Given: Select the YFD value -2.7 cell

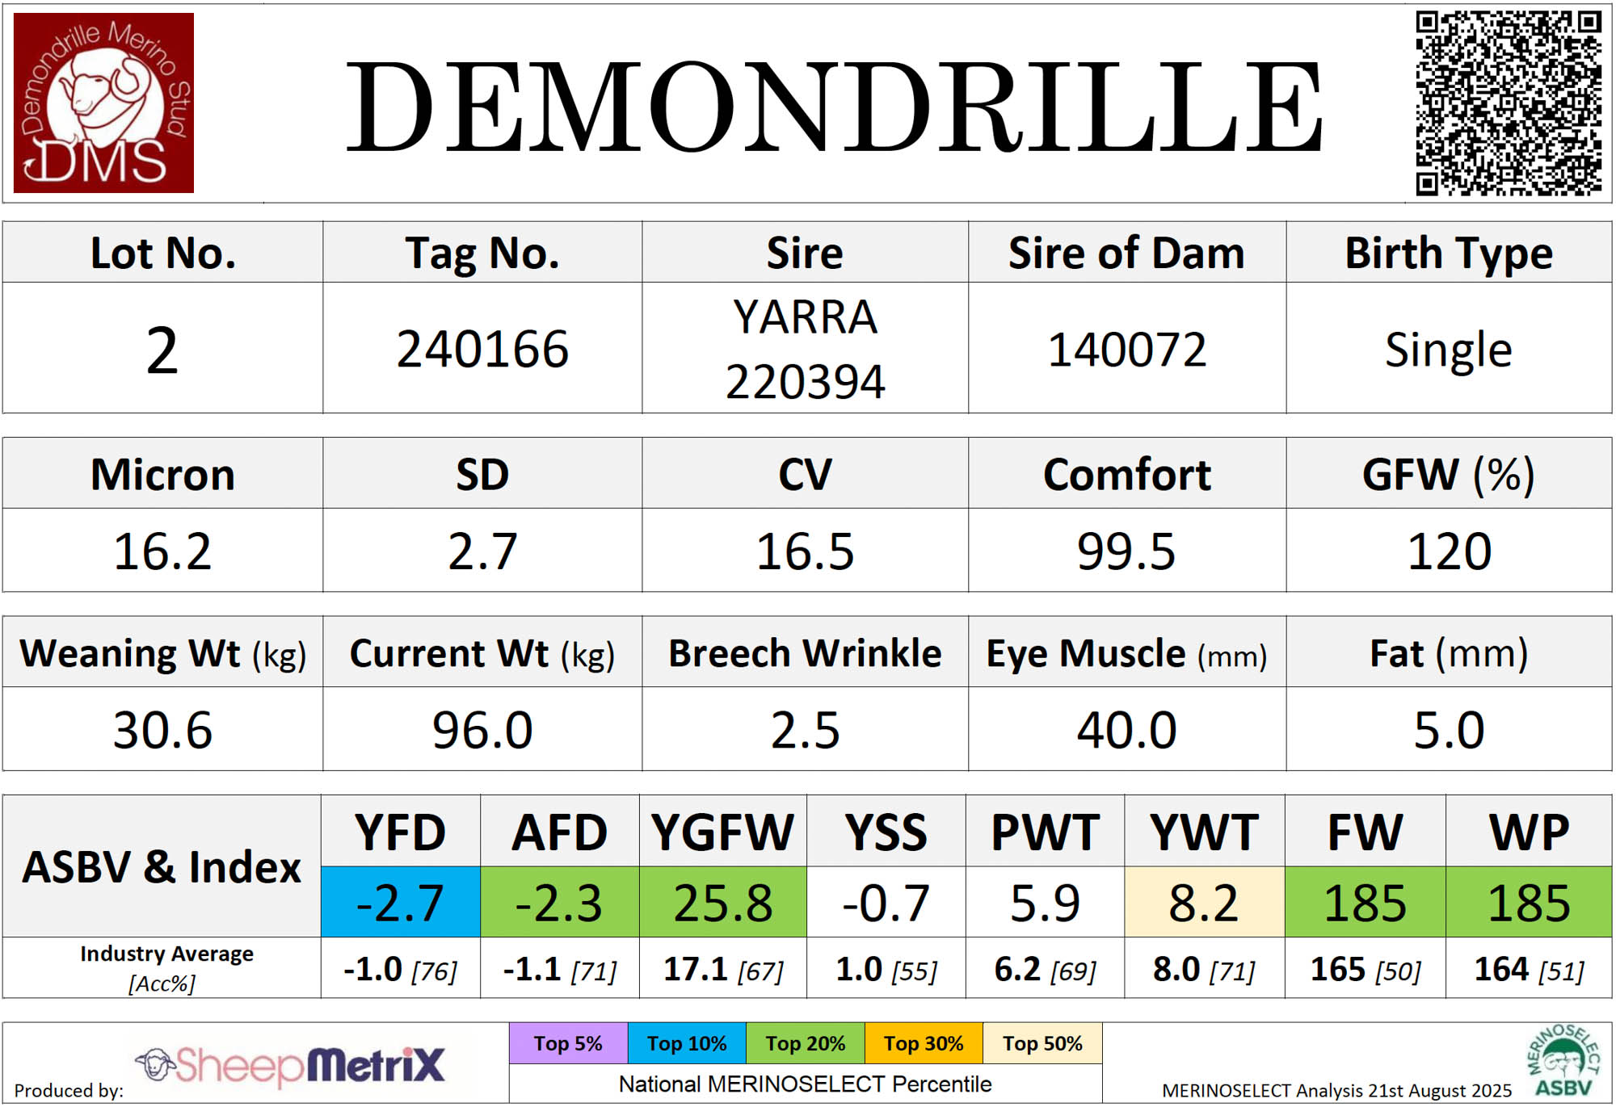Looking at the screenshot, I should [400, 902].
